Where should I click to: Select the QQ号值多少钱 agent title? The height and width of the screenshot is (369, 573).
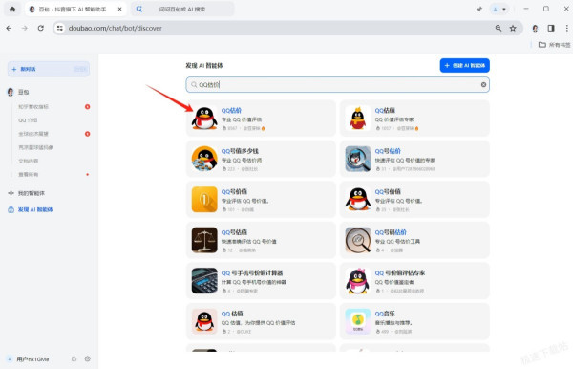[x=240, y=151]
